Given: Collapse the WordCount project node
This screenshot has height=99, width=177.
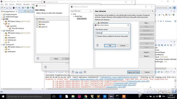Looking at the screenshot, I should pos(2,31).
